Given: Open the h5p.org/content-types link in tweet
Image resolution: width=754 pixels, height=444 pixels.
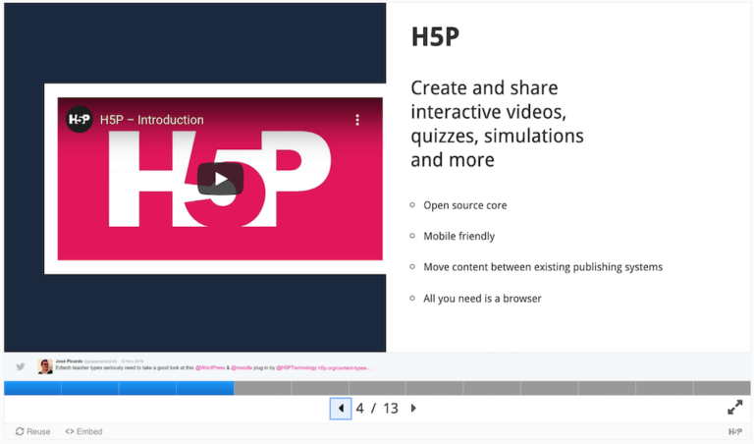Looking at the screenshot, I should (346, 368).
